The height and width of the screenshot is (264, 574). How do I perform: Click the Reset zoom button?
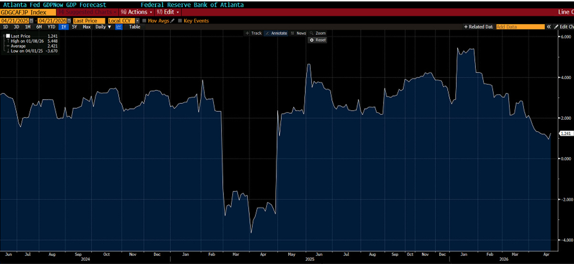click(x=318, y=40)
